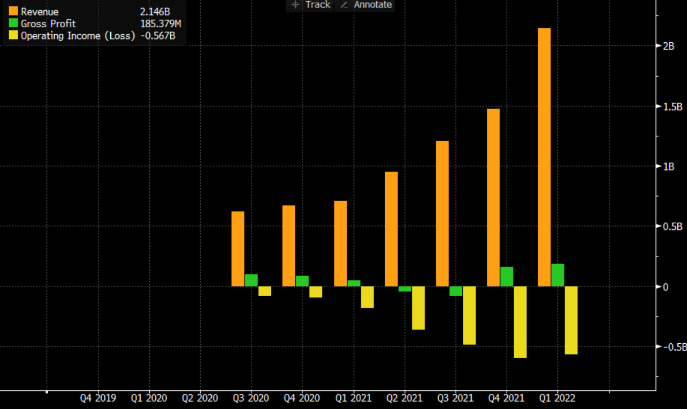Click the Operating Income (Loss) legend label

pyautogui.click(x=78, y=36)
